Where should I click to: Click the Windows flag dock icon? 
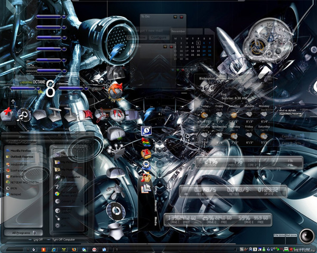click(146, 142)
